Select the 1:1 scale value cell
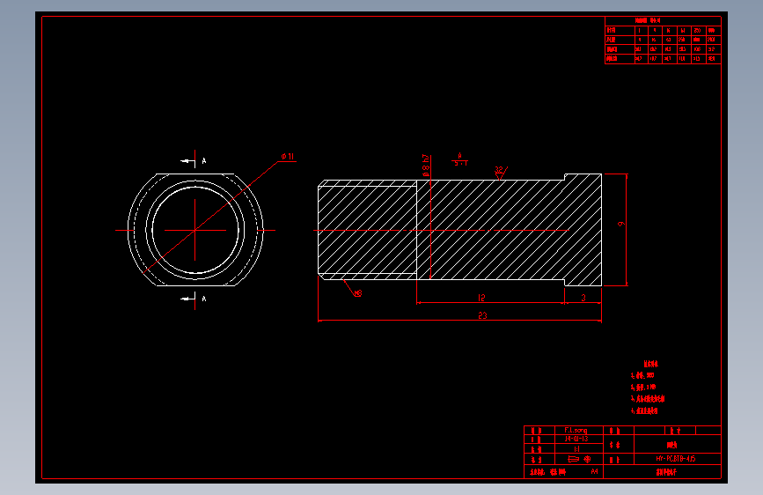The width and height of the screenshot is (763, 495). click(579, 448)
